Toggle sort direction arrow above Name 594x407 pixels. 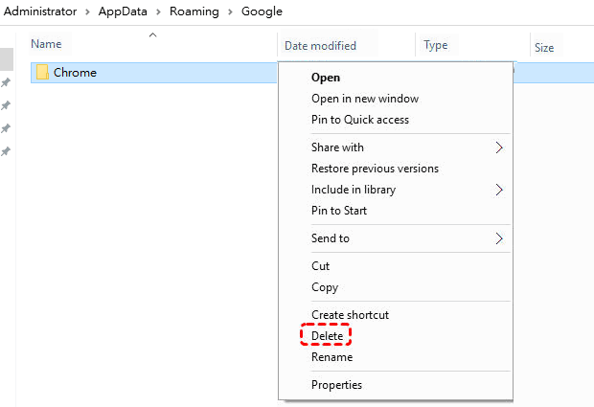click(x=152, y=35)
